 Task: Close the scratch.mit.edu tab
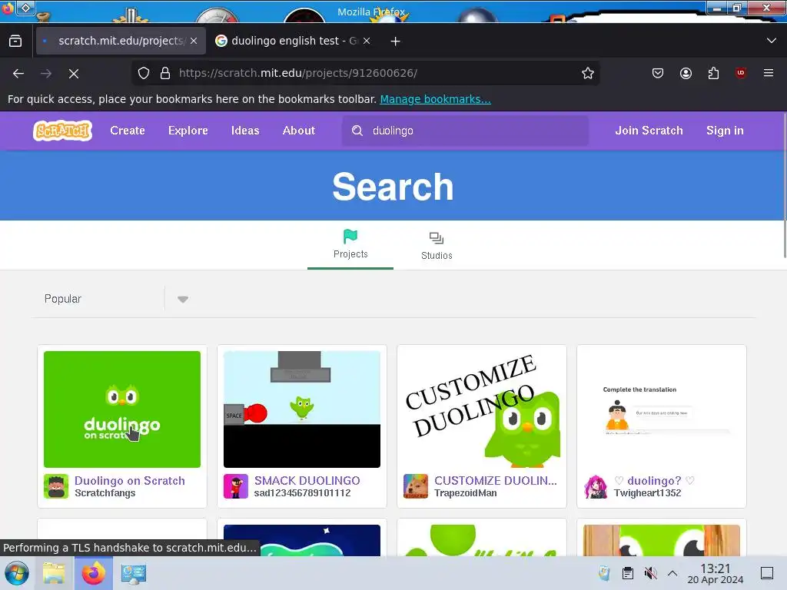194,41
